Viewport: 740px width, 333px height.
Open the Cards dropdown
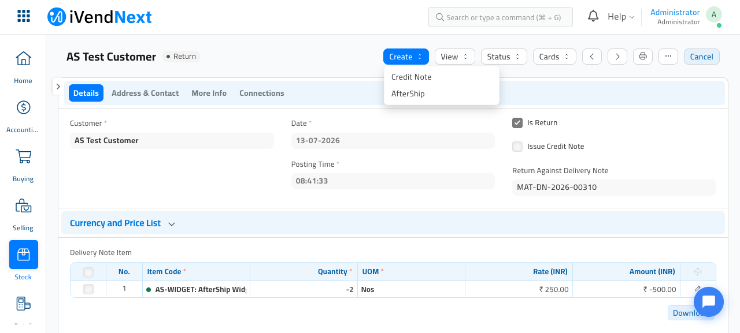coord(554,57)
